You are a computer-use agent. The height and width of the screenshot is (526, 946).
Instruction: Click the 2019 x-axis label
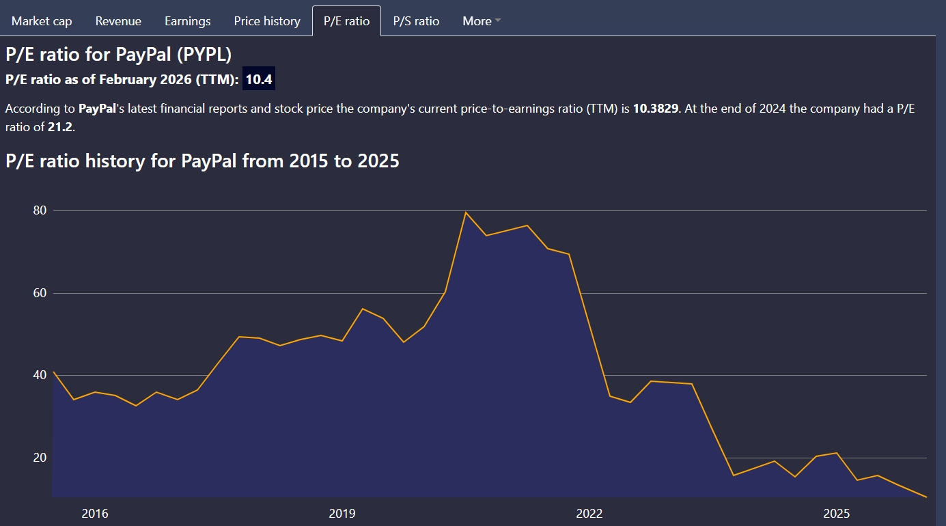342,514
